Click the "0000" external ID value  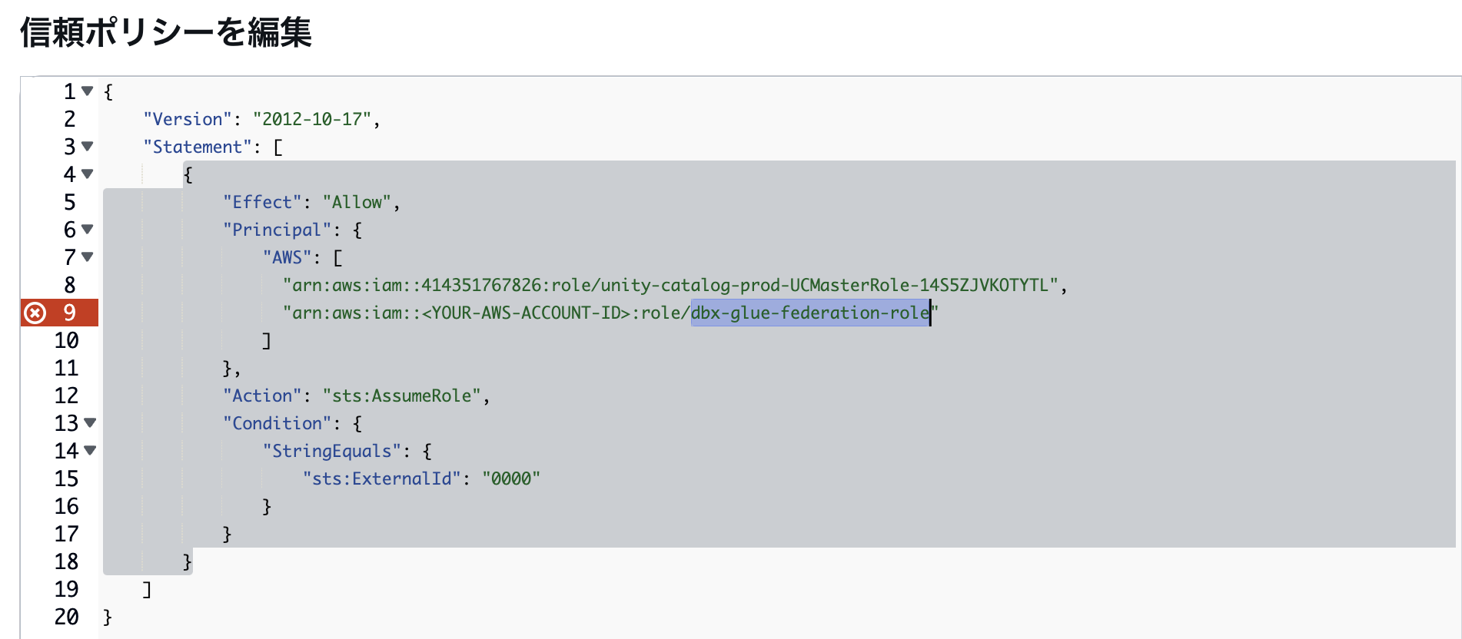[511, 478]
